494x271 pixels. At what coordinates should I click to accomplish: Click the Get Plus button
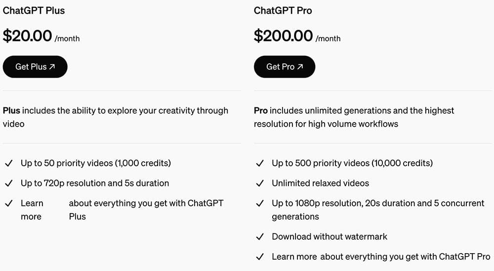[x=35, y=67]
